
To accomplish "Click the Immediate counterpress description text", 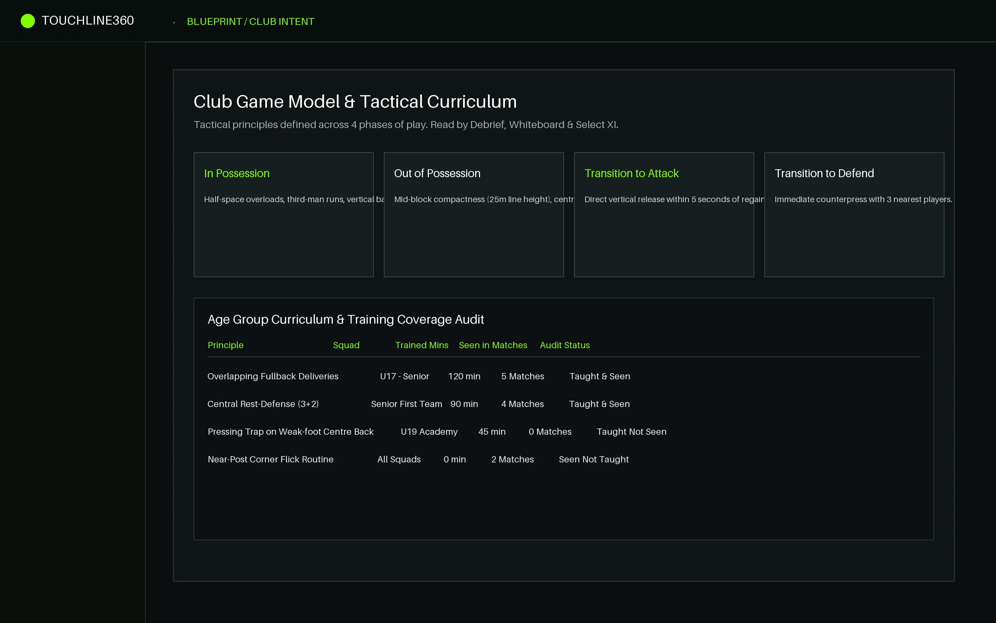I will point(863,199).
